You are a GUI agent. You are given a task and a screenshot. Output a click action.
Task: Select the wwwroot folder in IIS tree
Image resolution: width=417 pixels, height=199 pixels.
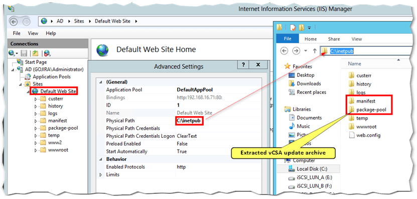pyautogui.click(x=58, y=150)
